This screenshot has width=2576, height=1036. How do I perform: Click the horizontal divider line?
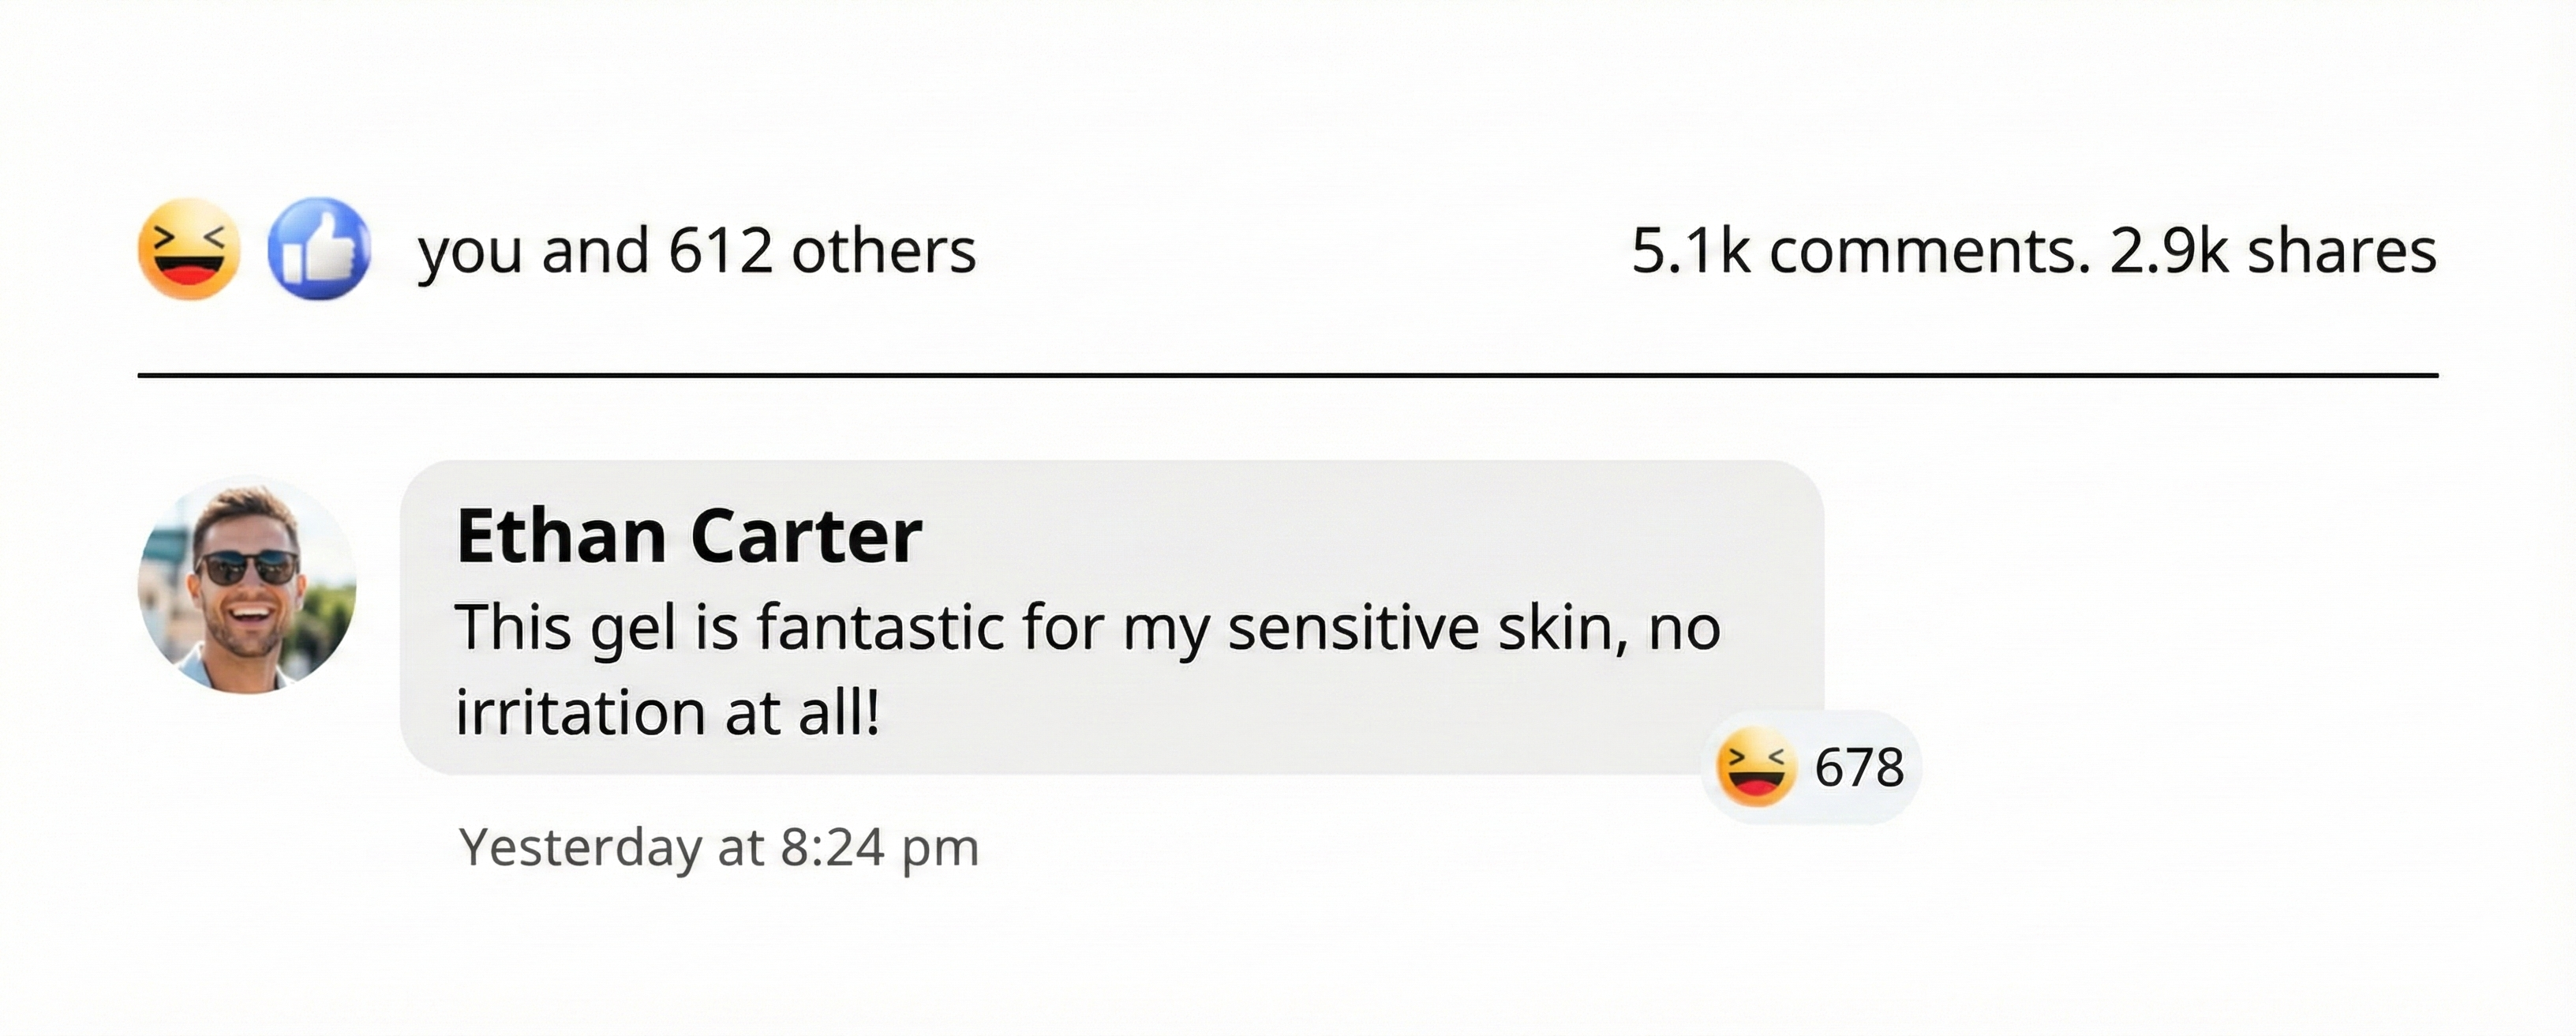(1287, 375)
